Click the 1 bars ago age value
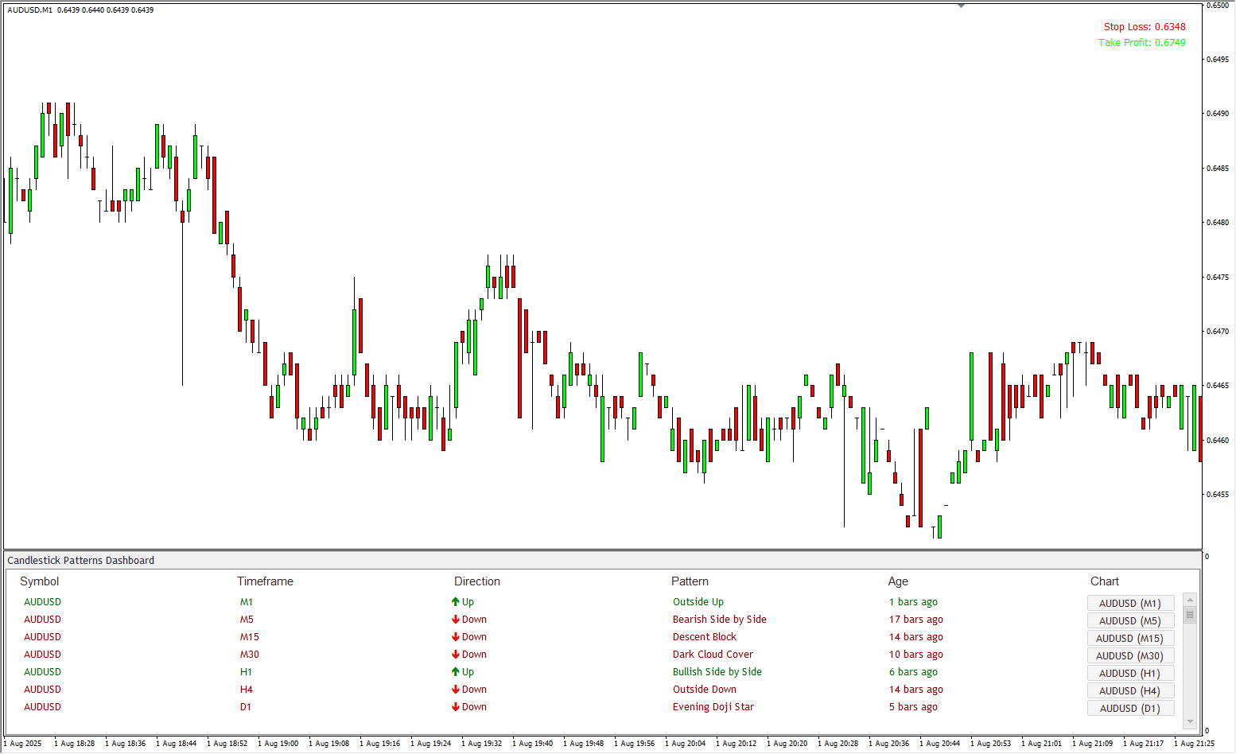The height and width of the screenshot is (754, 1236). (x=913, y=602)
